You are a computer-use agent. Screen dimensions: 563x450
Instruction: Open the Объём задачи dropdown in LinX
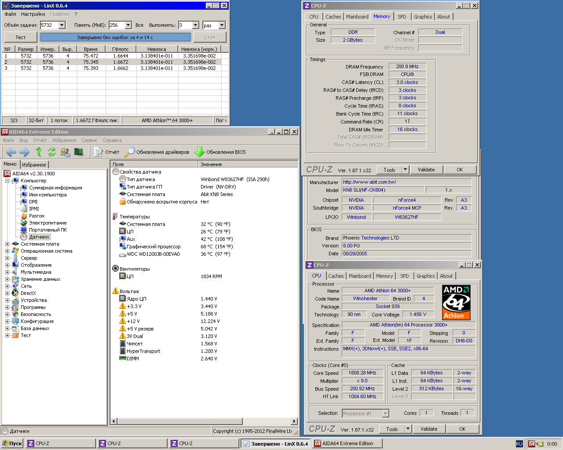(x=62, y=25)
